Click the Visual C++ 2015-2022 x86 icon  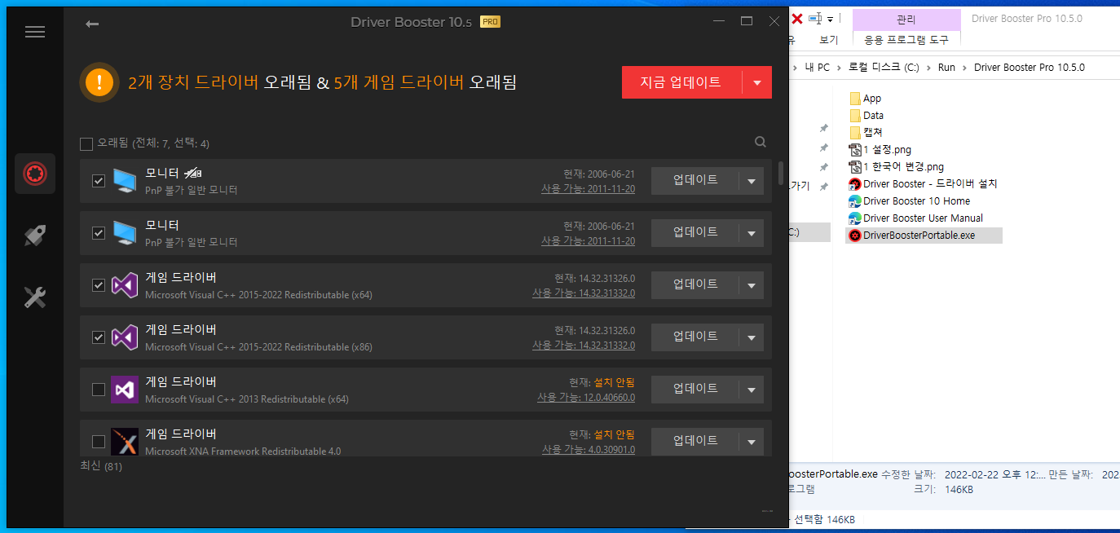125,337
